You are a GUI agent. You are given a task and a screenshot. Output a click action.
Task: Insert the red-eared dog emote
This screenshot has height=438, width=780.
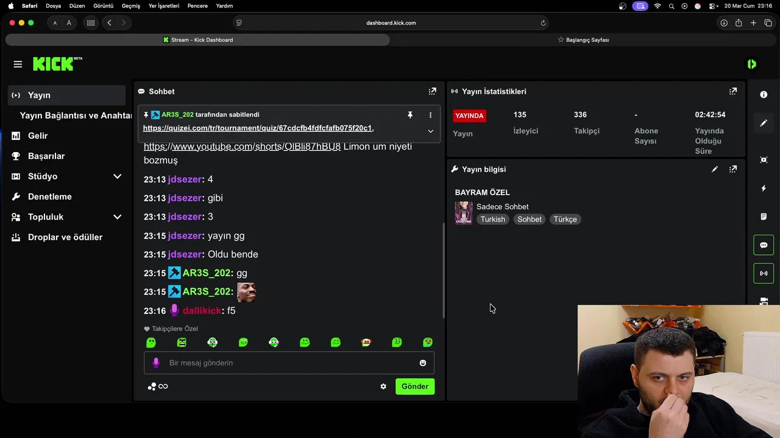coord(366,342)
